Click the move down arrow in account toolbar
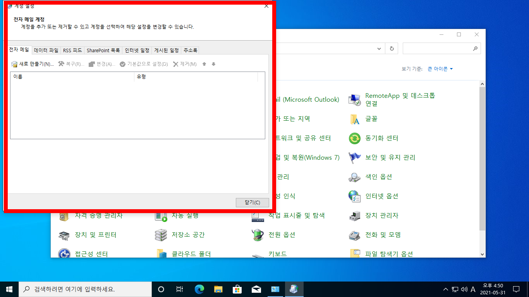 tap(213, 64)
